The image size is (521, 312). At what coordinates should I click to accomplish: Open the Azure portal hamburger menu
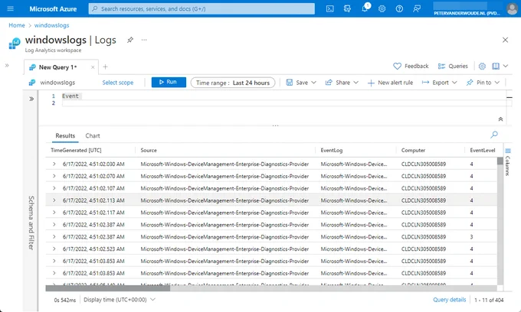tap(10, 8)
